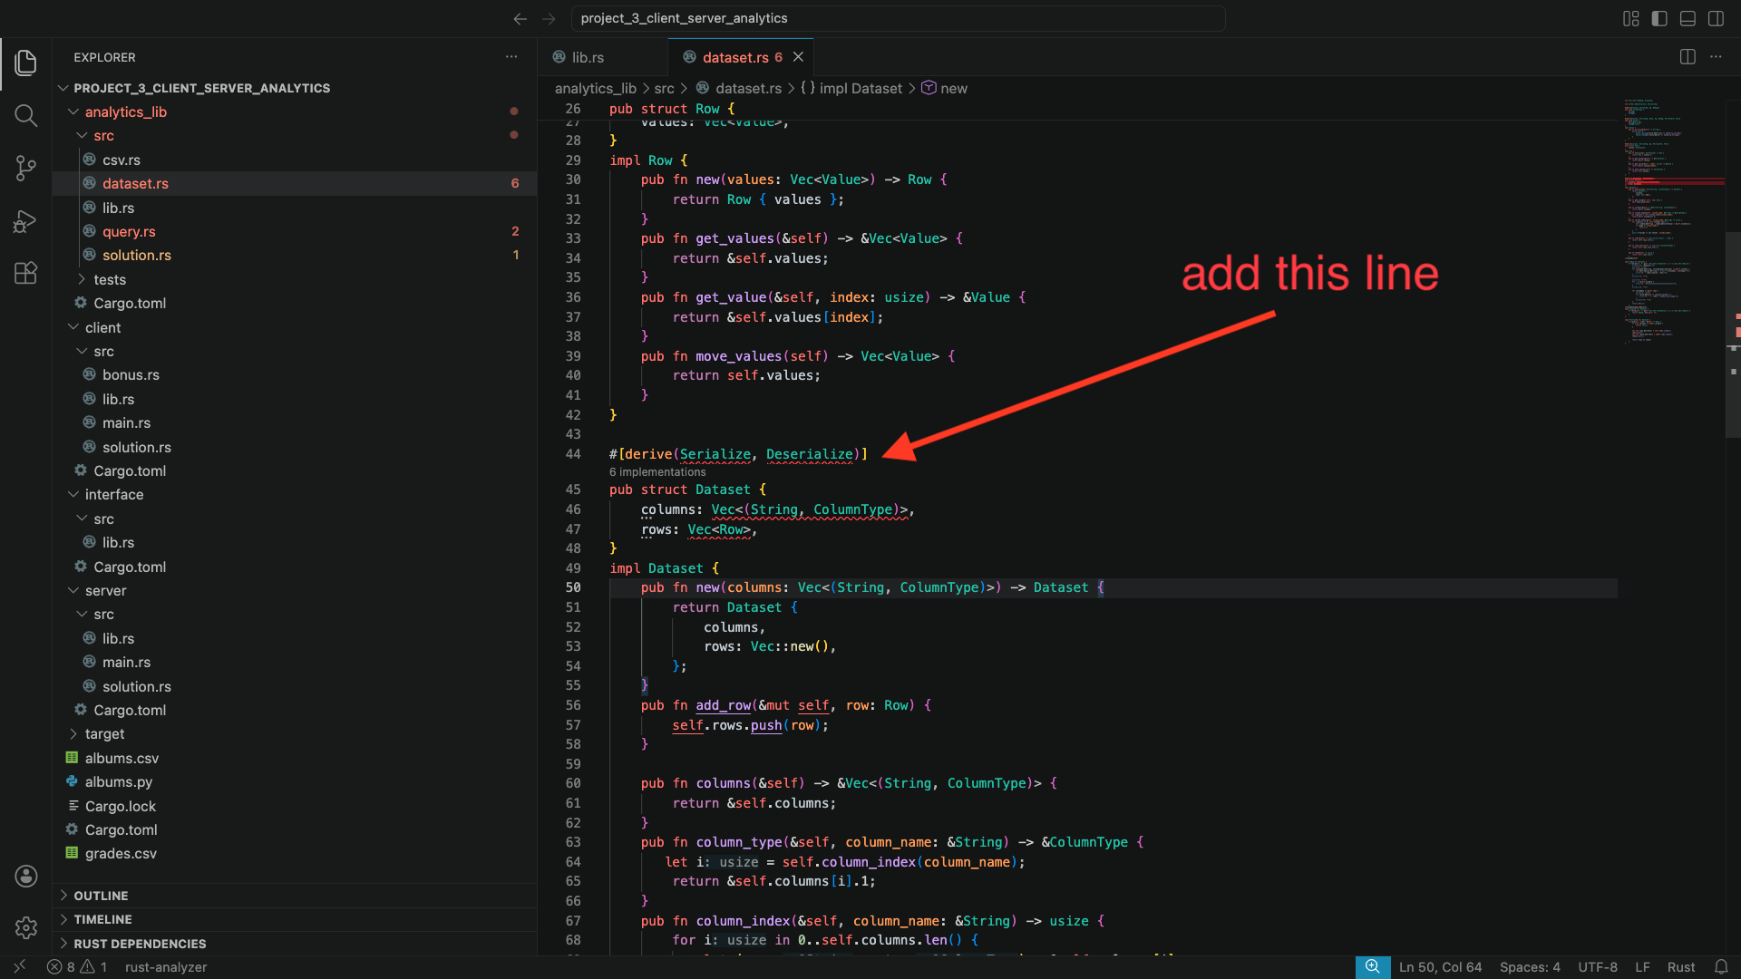The width and height of the screenshot is (1741, 979).
Task: Select the Rust language mode in status bar
Action: pos(1681,966)
